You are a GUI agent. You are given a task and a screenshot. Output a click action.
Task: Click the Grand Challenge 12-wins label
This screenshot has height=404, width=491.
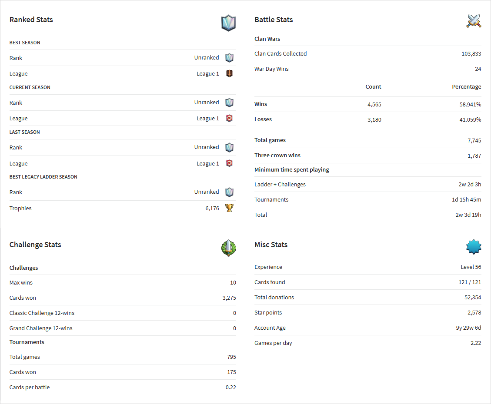(41, 328)
